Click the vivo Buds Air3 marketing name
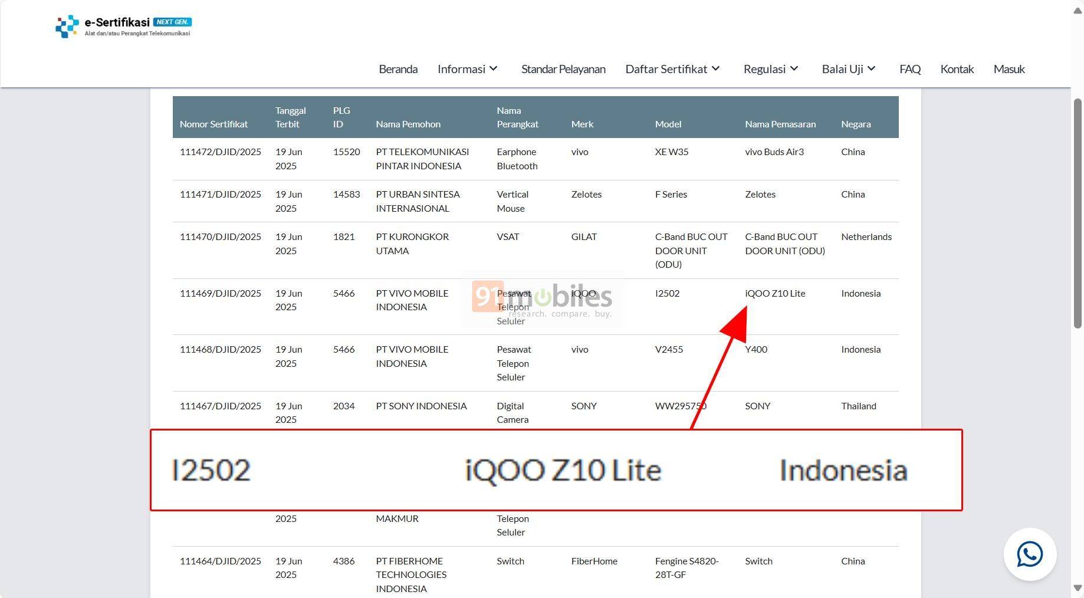Viewport: 1084px width, 598px height. coord(774,152)
